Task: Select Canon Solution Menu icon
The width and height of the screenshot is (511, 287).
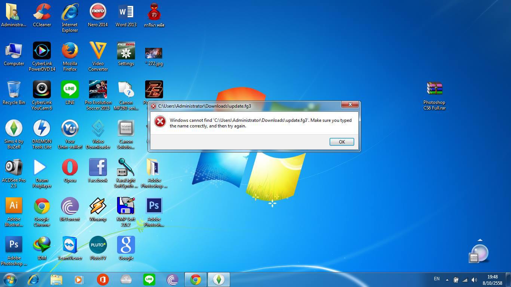Action: (126, 135)
